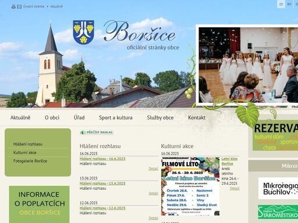The height and width of the screenshot is (223, 298).
Task: Click the Přečíst nahlas button
Action: (x=97, y=132)
